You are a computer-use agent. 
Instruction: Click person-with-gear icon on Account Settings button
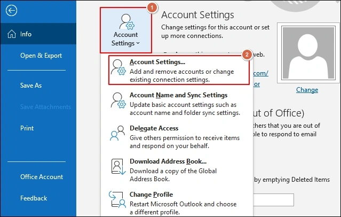pos(127,22)
